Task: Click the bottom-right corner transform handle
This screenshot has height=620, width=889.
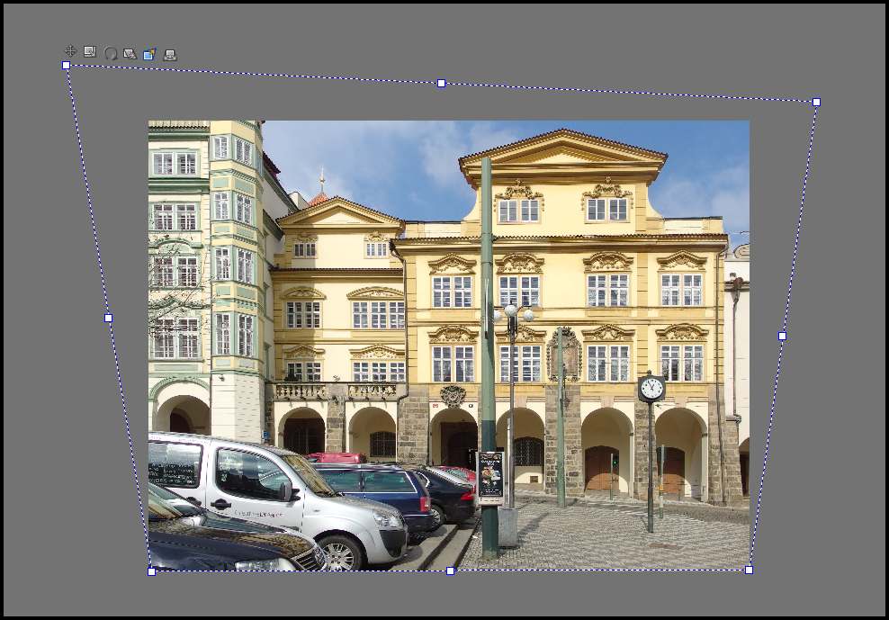Action: [749, 570]
